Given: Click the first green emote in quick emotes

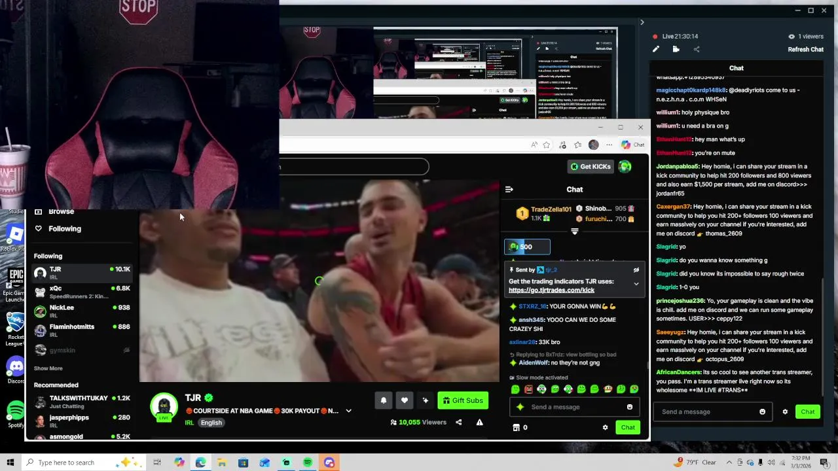Looking at the screenshot, I should click(x=515, y=389).
